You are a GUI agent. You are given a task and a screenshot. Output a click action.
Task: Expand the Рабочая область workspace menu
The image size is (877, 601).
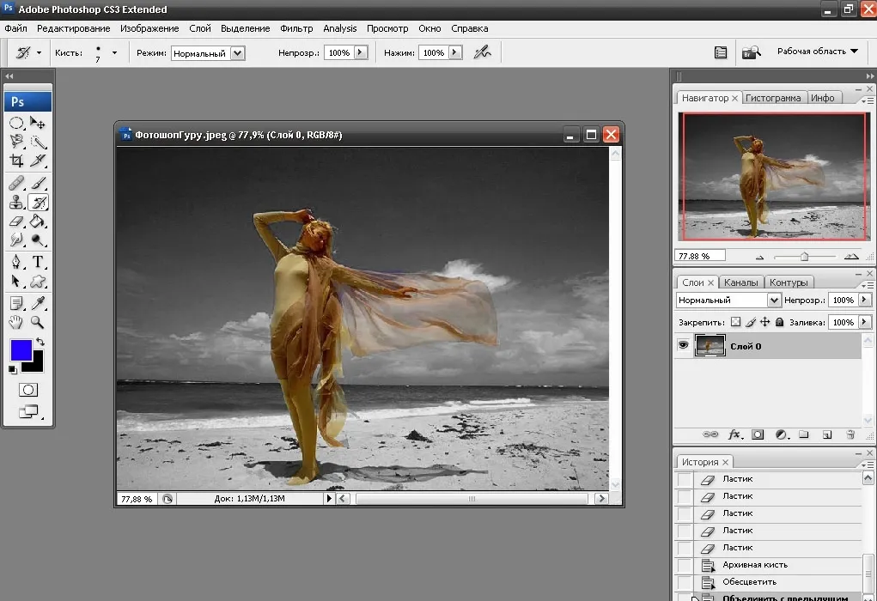click(x=817, y=51)
